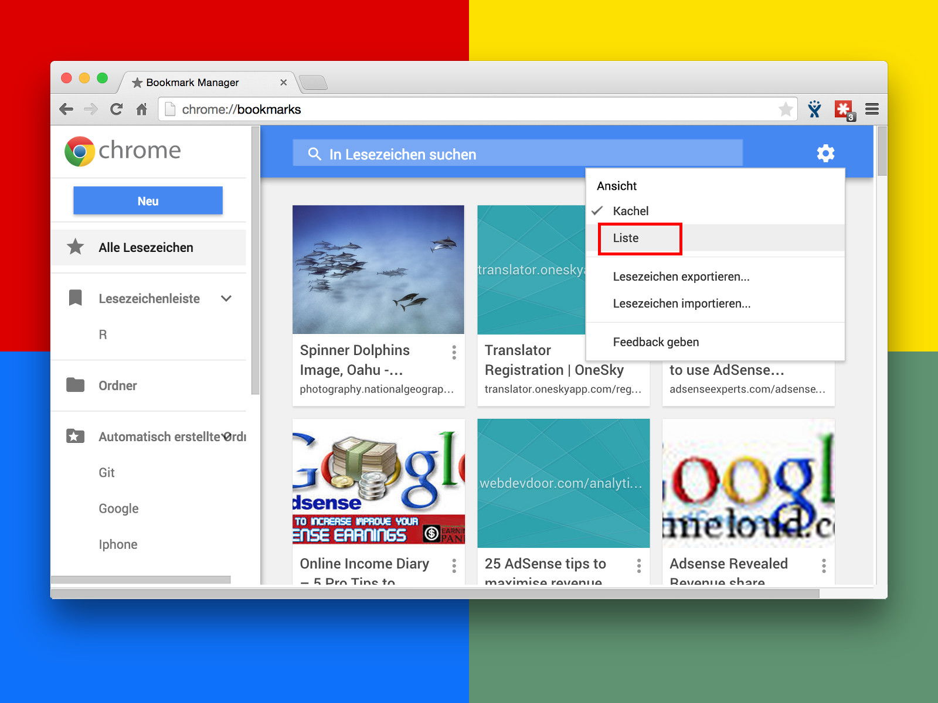Click the red extension icon with badge 3
This screenshot has width=938, height=703.
click(844, 110)
